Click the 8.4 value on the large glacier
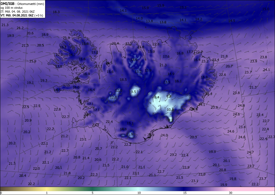 pos(157,97)
